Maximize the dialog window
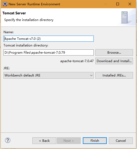 pyautogui.click(x=118, y=4)
